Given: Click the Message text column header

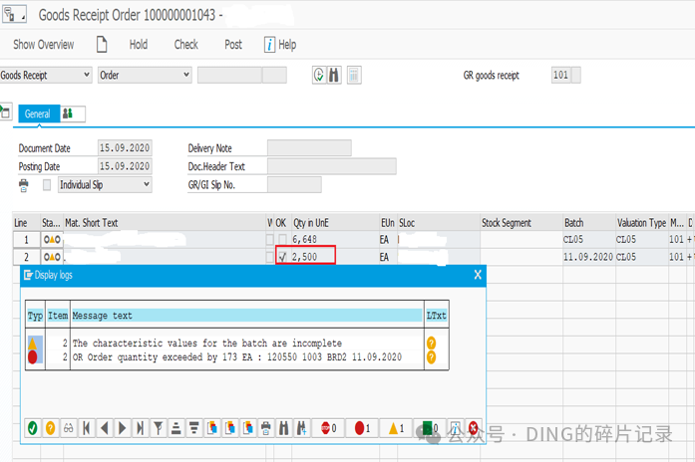Looking at the screenshot, I should click(246, 316).
